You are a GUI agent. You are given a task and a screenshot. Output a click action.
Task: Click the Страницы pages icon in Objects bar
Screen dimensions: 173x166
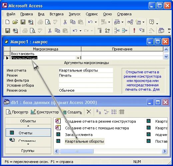tap(12, 140)
